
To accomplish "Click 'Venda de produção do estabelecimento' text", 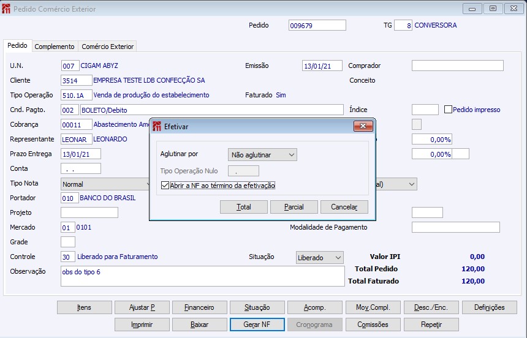I will coord(151,95).
